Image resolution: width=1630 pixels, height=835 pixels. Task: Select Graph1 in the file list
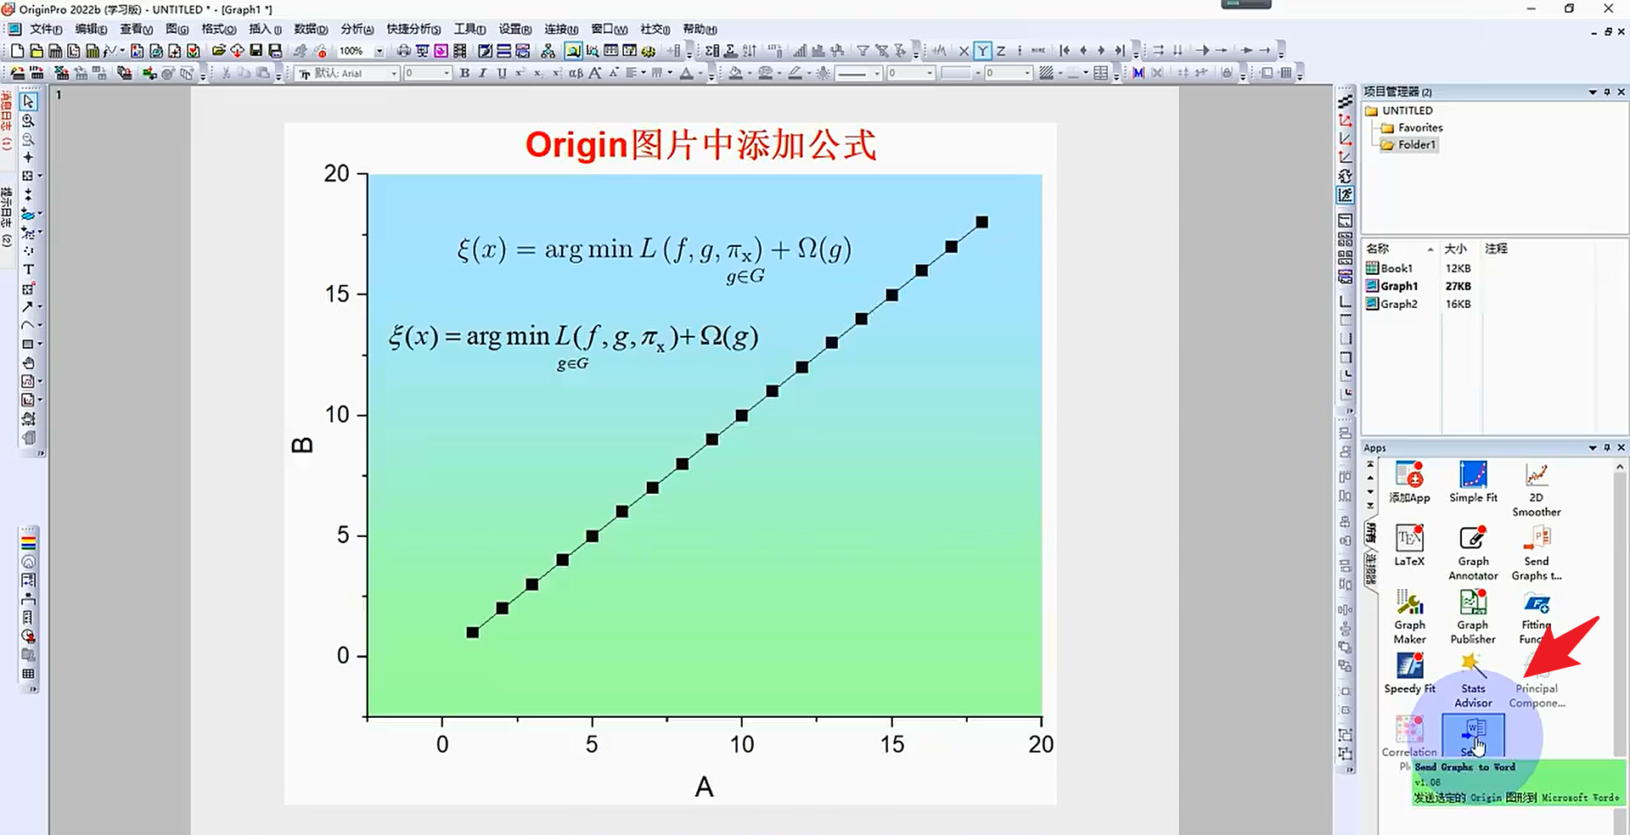pyautogui.click(x=1391, y=286)
